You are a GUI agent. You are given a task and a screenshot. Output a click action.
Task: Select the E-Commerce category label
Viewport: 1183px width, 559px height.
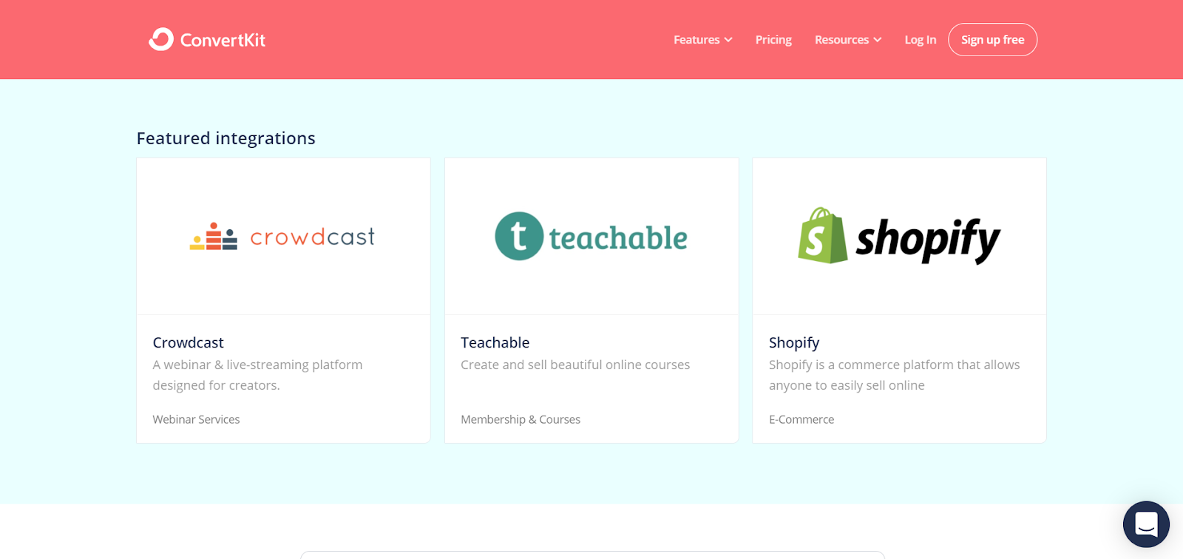coord(801,419)
